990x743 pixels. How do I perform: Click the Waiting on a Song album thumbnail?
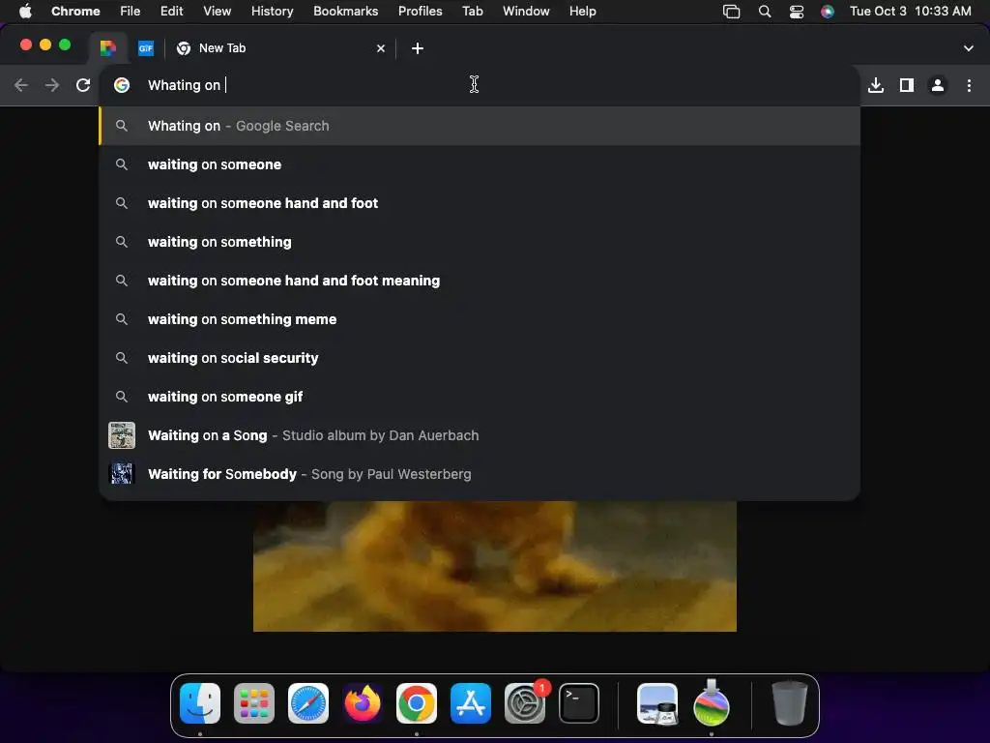(122, 435)
